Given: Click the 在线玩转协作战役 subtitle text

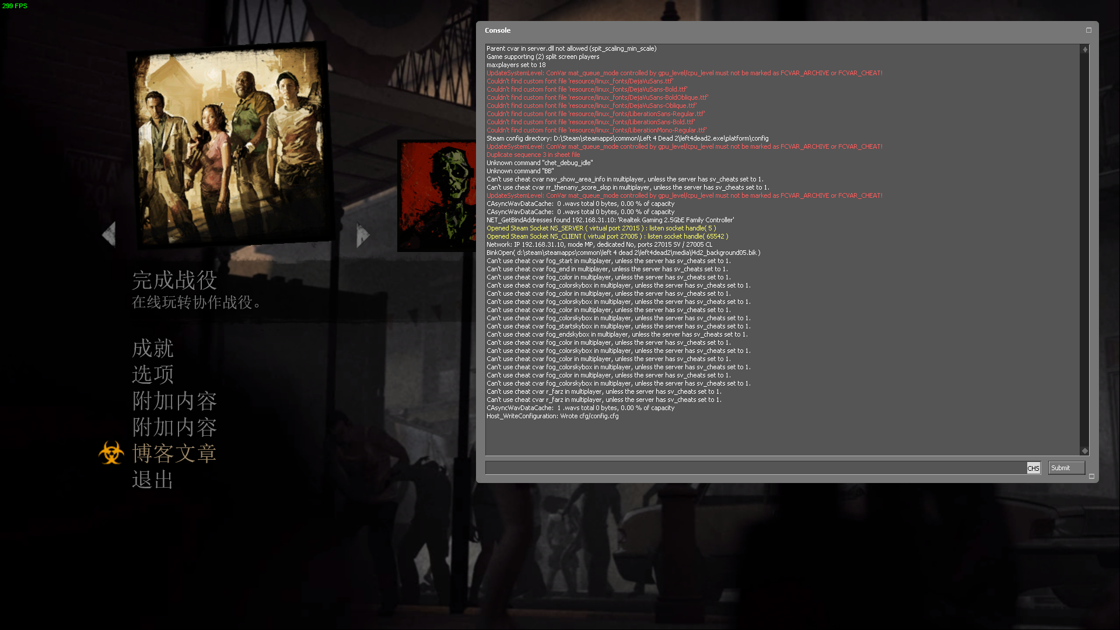Looking at the screenshot, I should 197,302.
